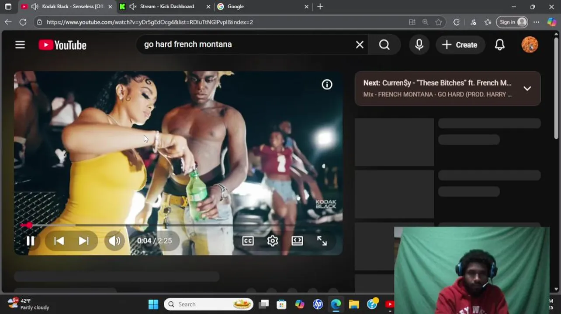Close the Kodak Black tab
Screen dimensions: 561x314
tap(110, 7)
